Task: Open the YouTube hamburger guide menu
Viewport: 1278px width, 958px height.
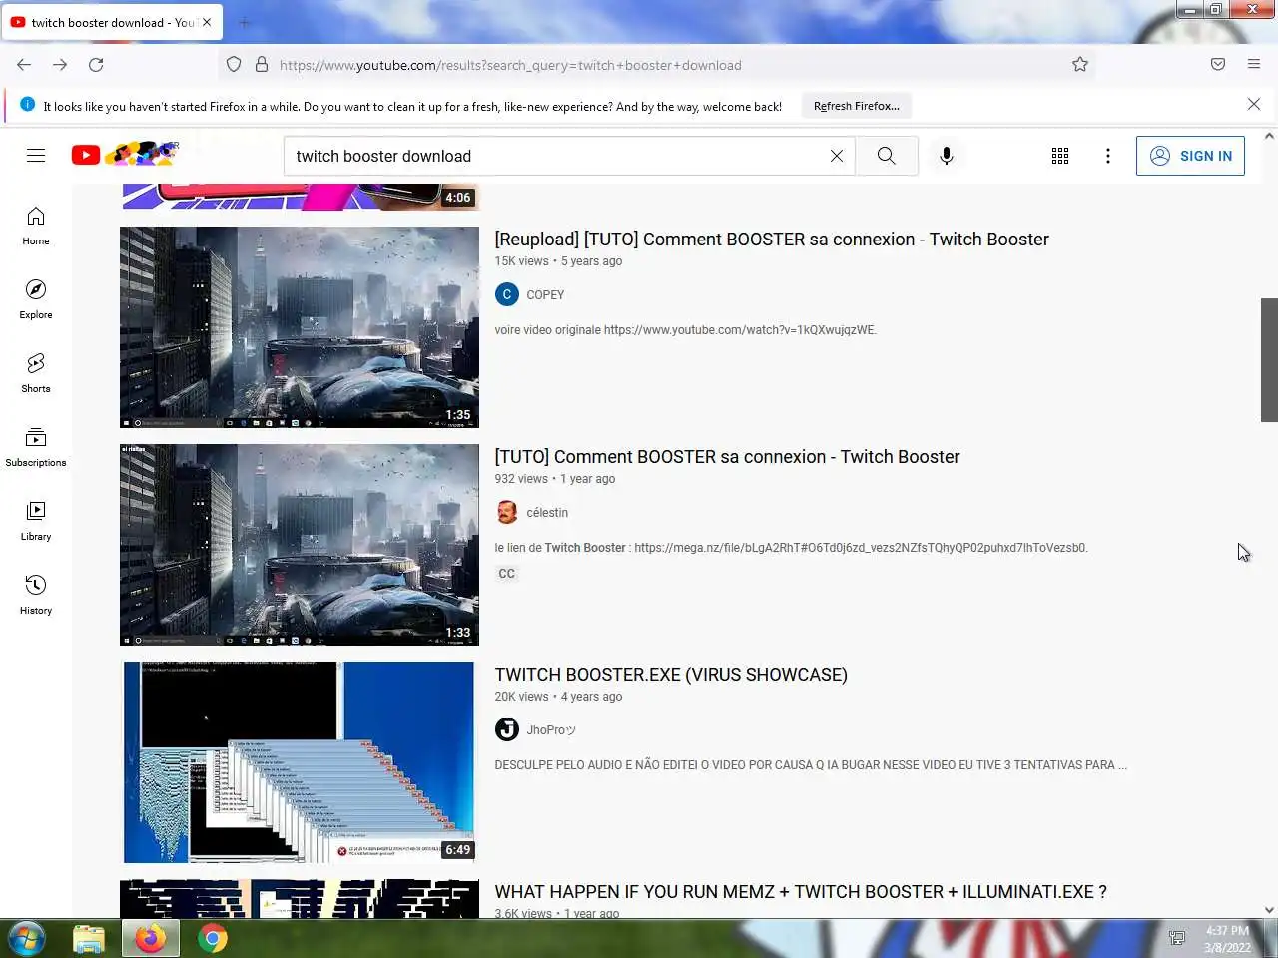Action: pos(36,156)
